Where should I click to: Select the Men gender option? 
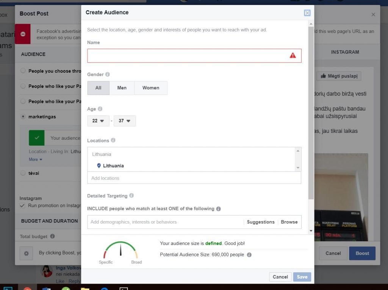coord(122,88)
